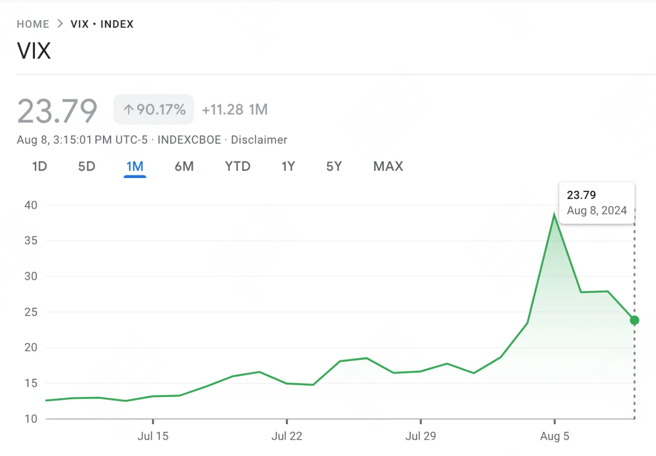Select the 5D time range tab
This screenshot has height=456, width=656.
[x=87, y=166]
